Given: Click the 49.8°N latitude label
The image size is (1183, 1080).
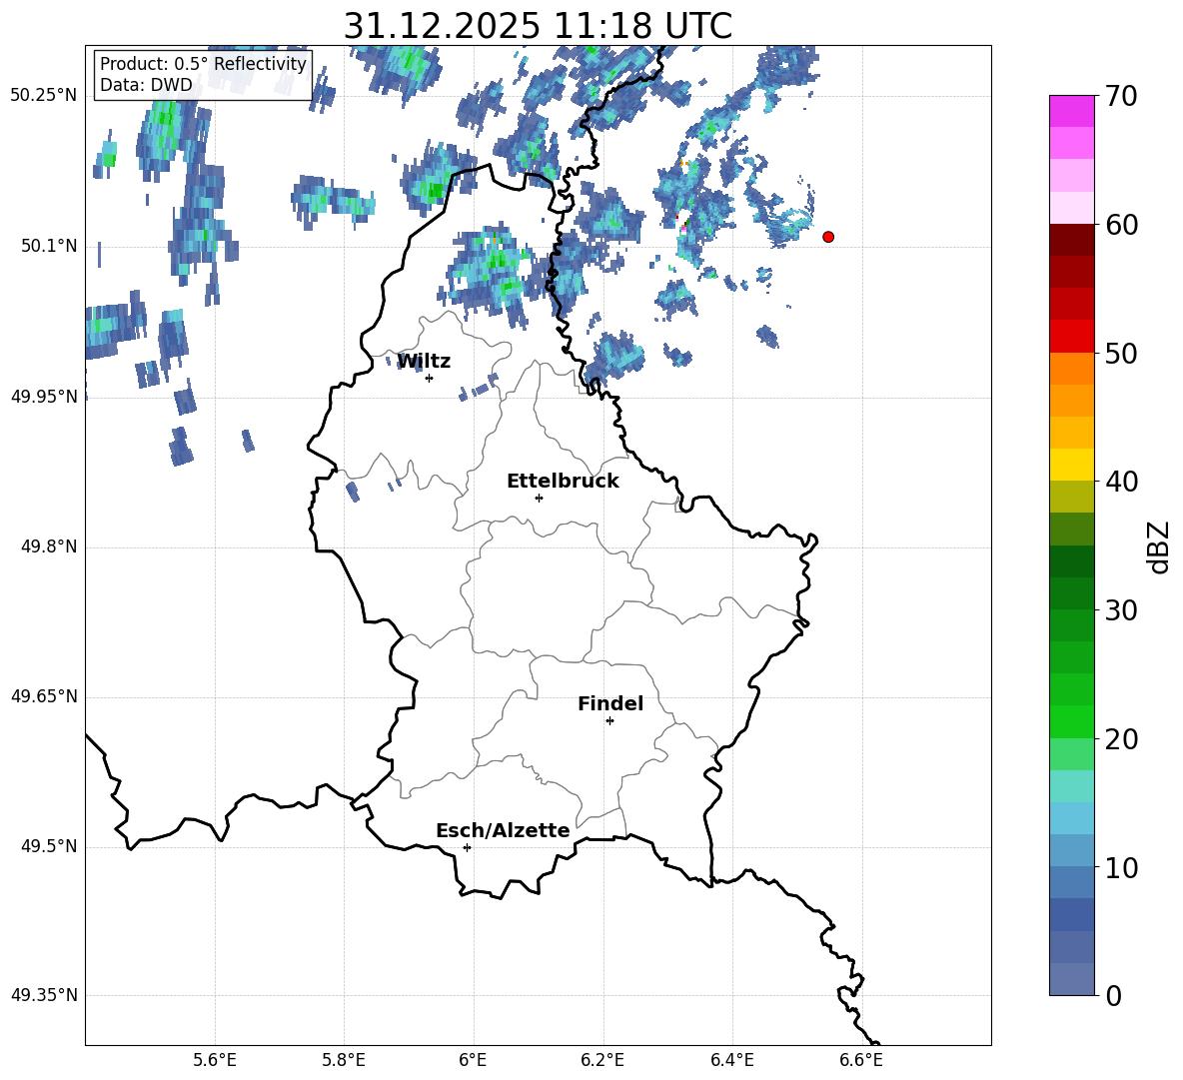Looking at the screenshot, I should tap(49, 546).
